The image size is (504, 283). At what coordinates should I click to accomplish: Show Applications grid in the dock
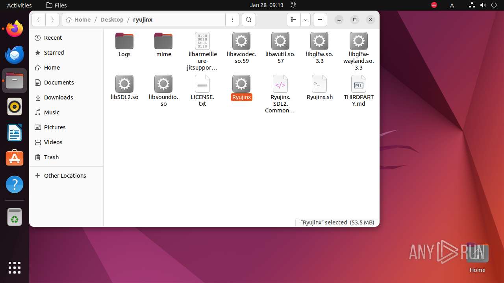click(15, 267)
